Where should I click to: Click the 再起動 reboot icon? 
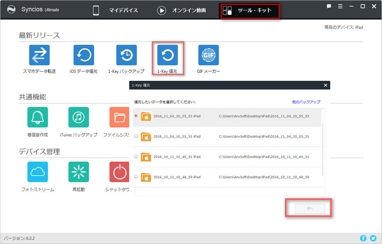(x=79, y=172)
